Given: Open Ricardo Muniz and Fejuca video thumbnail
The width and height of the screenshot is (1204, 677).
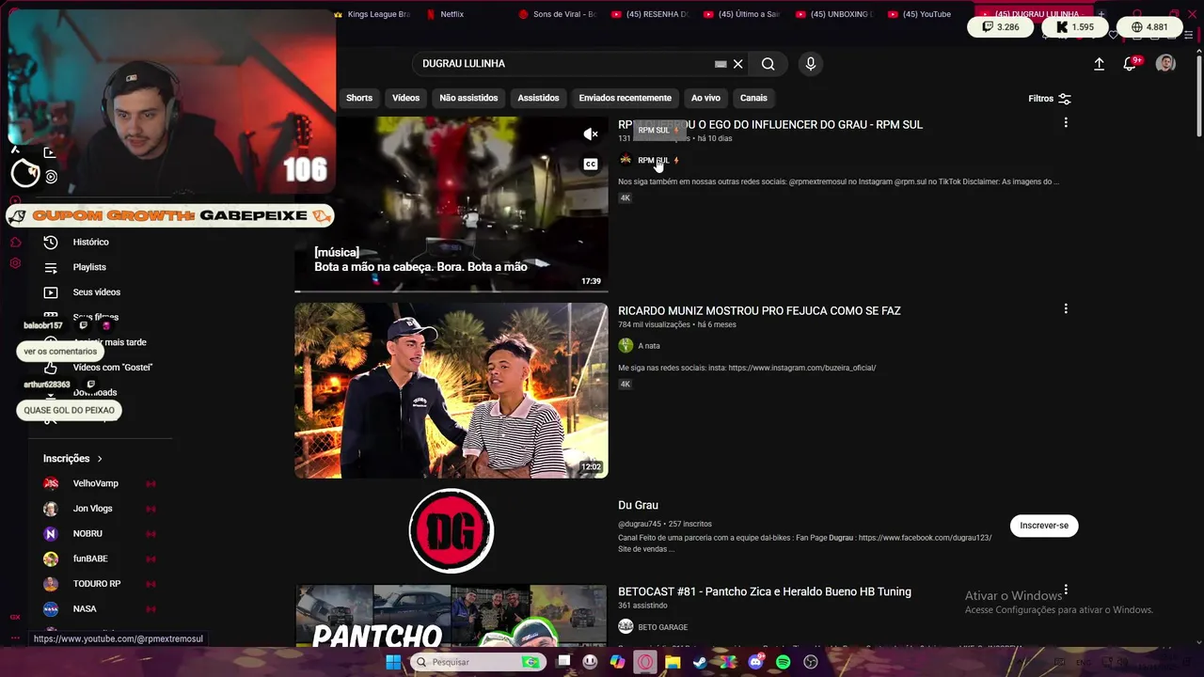Looking at the screenshot, I should [451, 390].
